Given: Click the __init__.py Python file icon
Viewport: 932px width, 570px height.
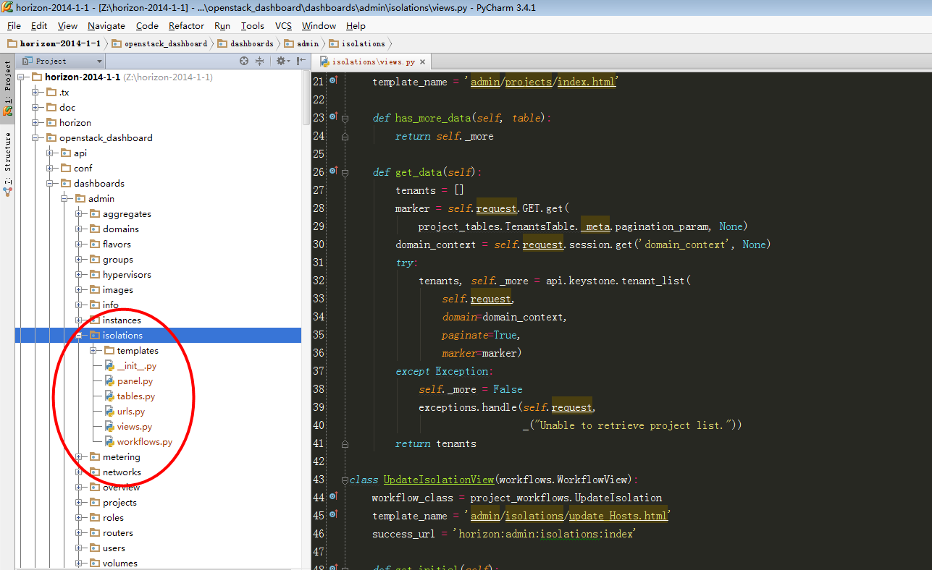Looking at the screenshot, I should pyautogui.click(x=109, y=366).
